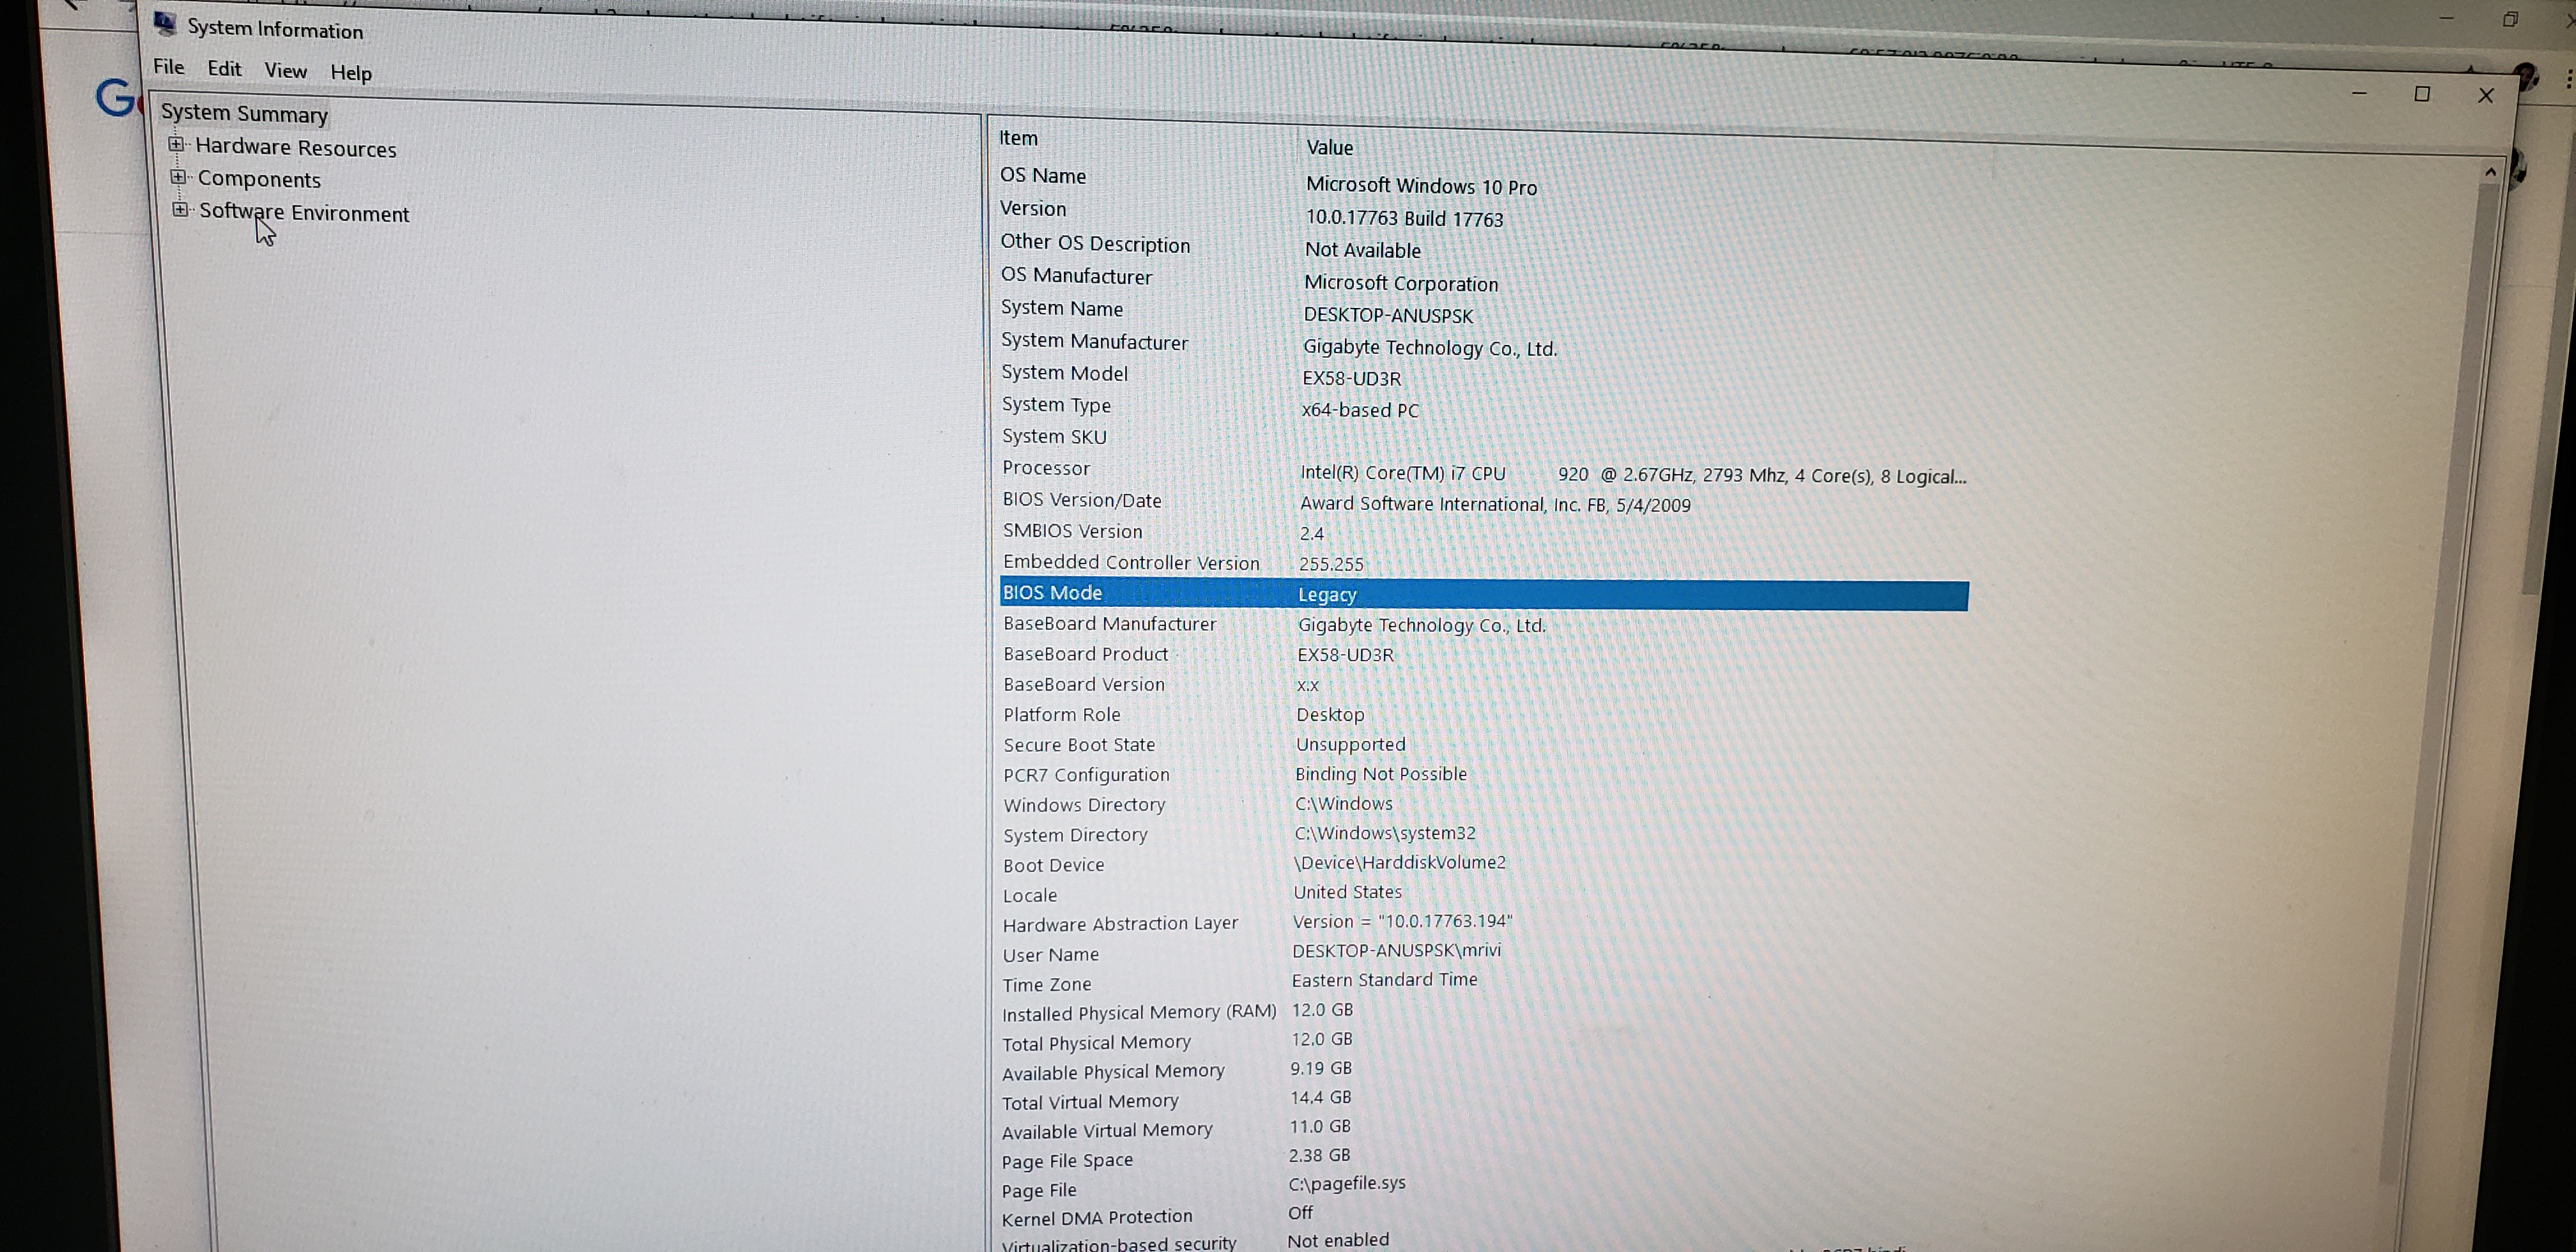Click the scroll up arrow of the list
Image resolution: width=2576 pixels, height=1252 pixels.
[2490, 172]
